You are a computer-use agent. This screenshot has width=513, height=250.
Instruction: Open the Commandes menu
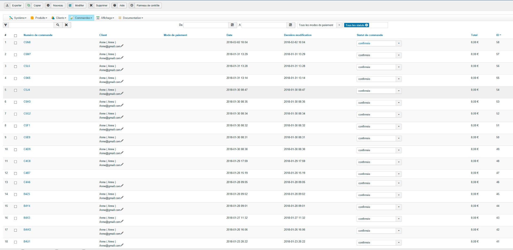81,18
